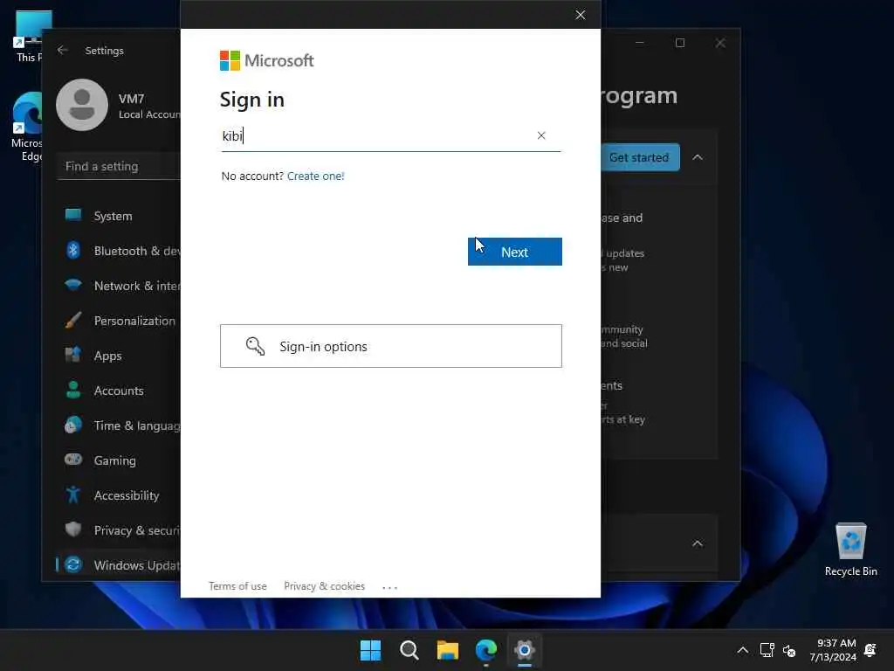Open Apps settings
This screenshot has width=894, height=671.
click(x=119, y=356)
